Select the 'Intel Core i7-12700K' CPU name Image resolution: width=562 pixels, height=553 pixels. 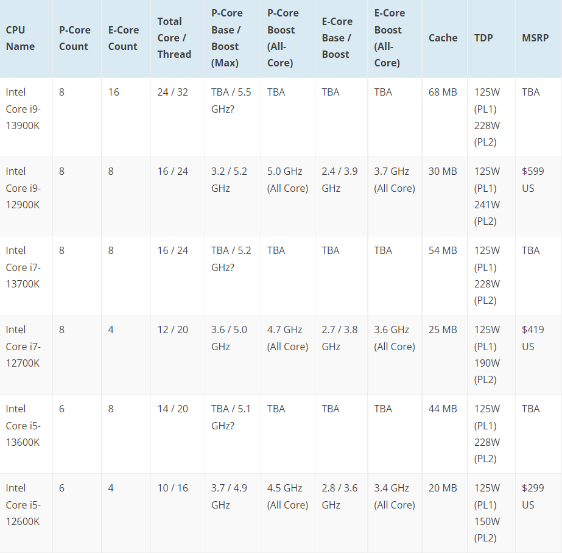point(23,347)
